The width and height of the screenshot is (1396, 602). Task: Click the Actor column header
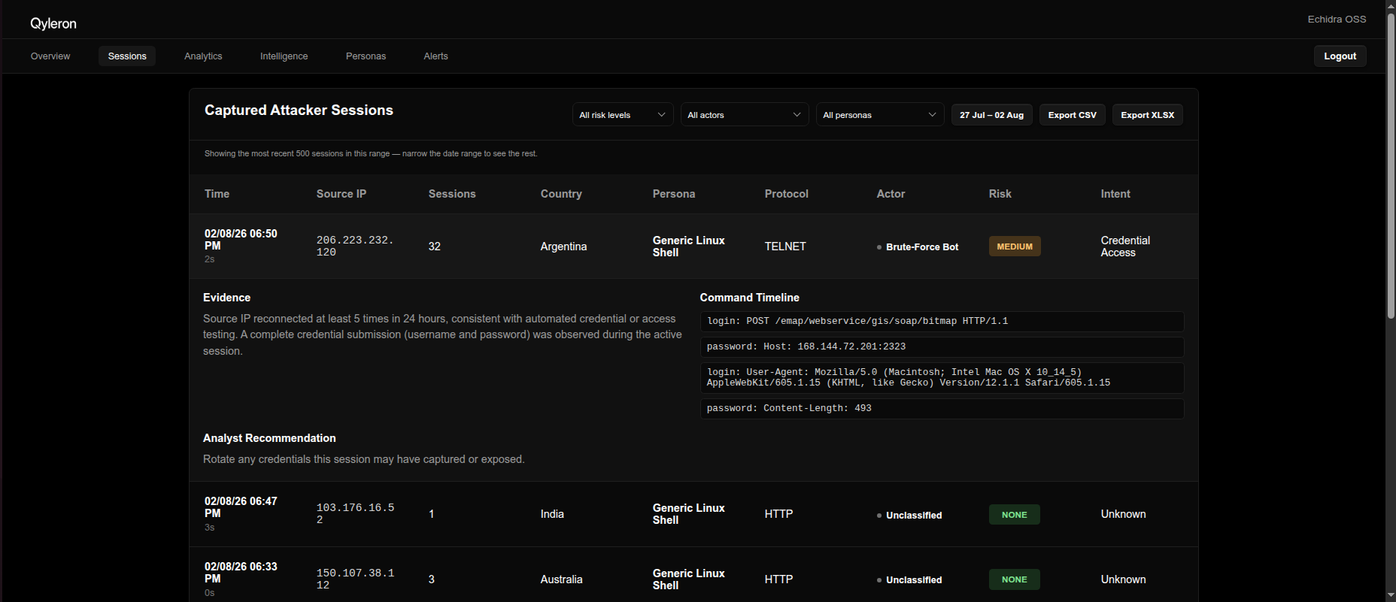click(891, 194)
